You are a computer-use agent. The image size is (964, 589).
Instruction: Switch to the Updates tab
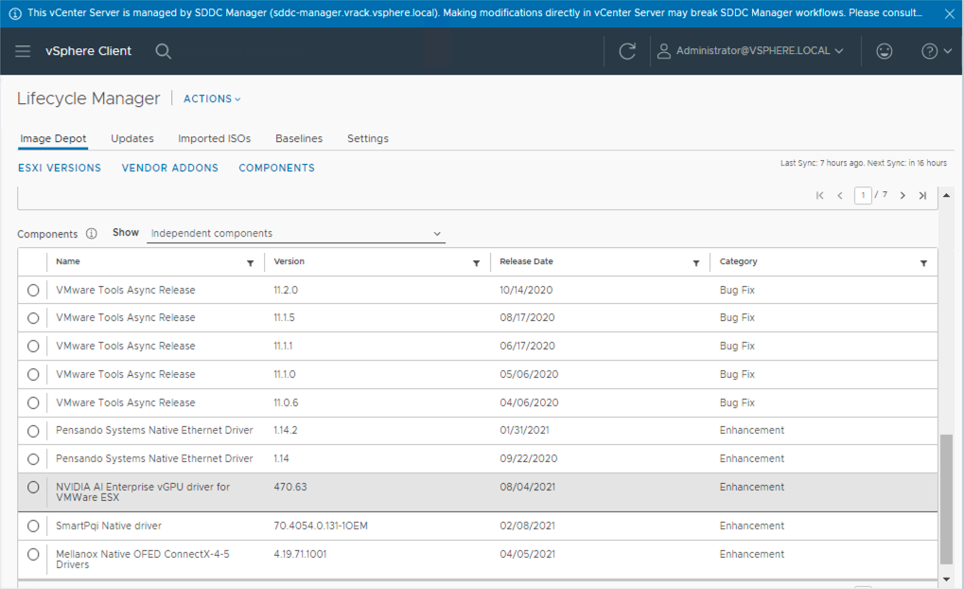coord(131,138)
